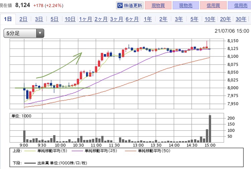Image resolution: width=251 pixels, height=169 pixels.
Task: Choose the 20年 chart period
Action: [226, 19]
